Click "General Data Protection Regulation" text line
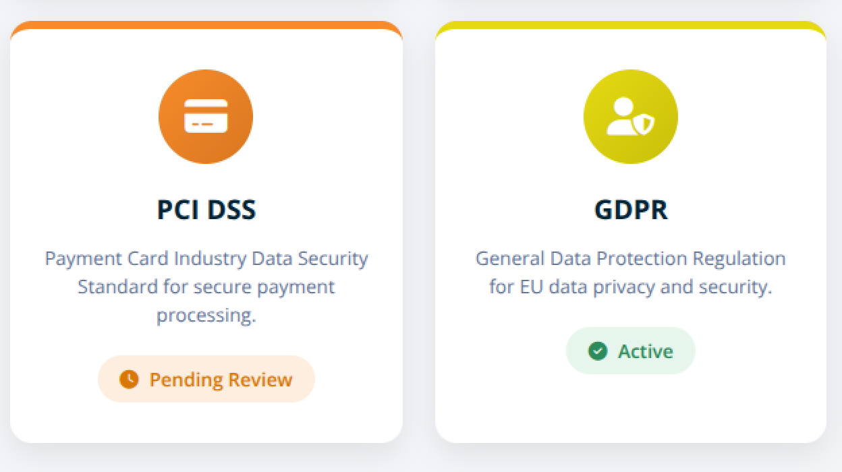This screenshot has width=842, height=472. 631,259
